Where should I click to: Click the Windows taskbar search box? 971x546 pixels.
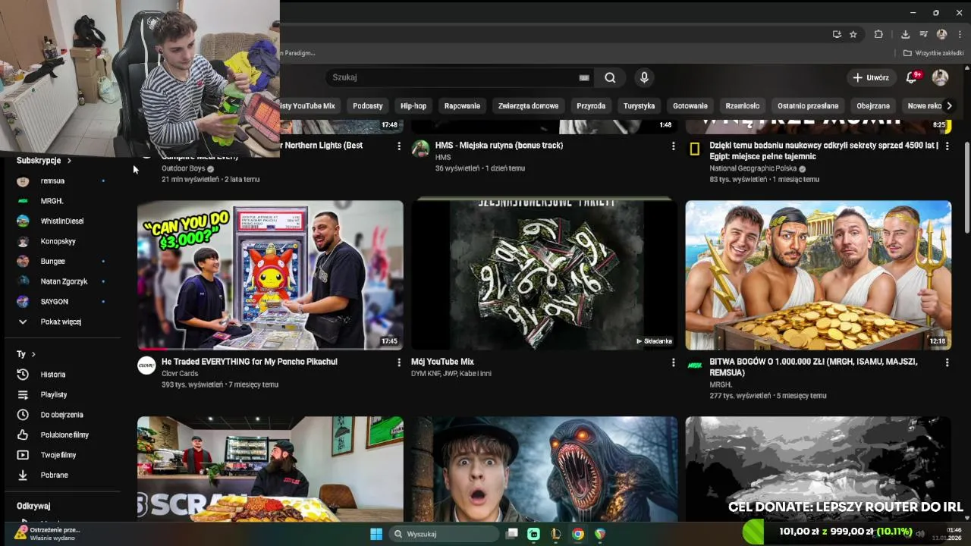(x=443, y=534)
